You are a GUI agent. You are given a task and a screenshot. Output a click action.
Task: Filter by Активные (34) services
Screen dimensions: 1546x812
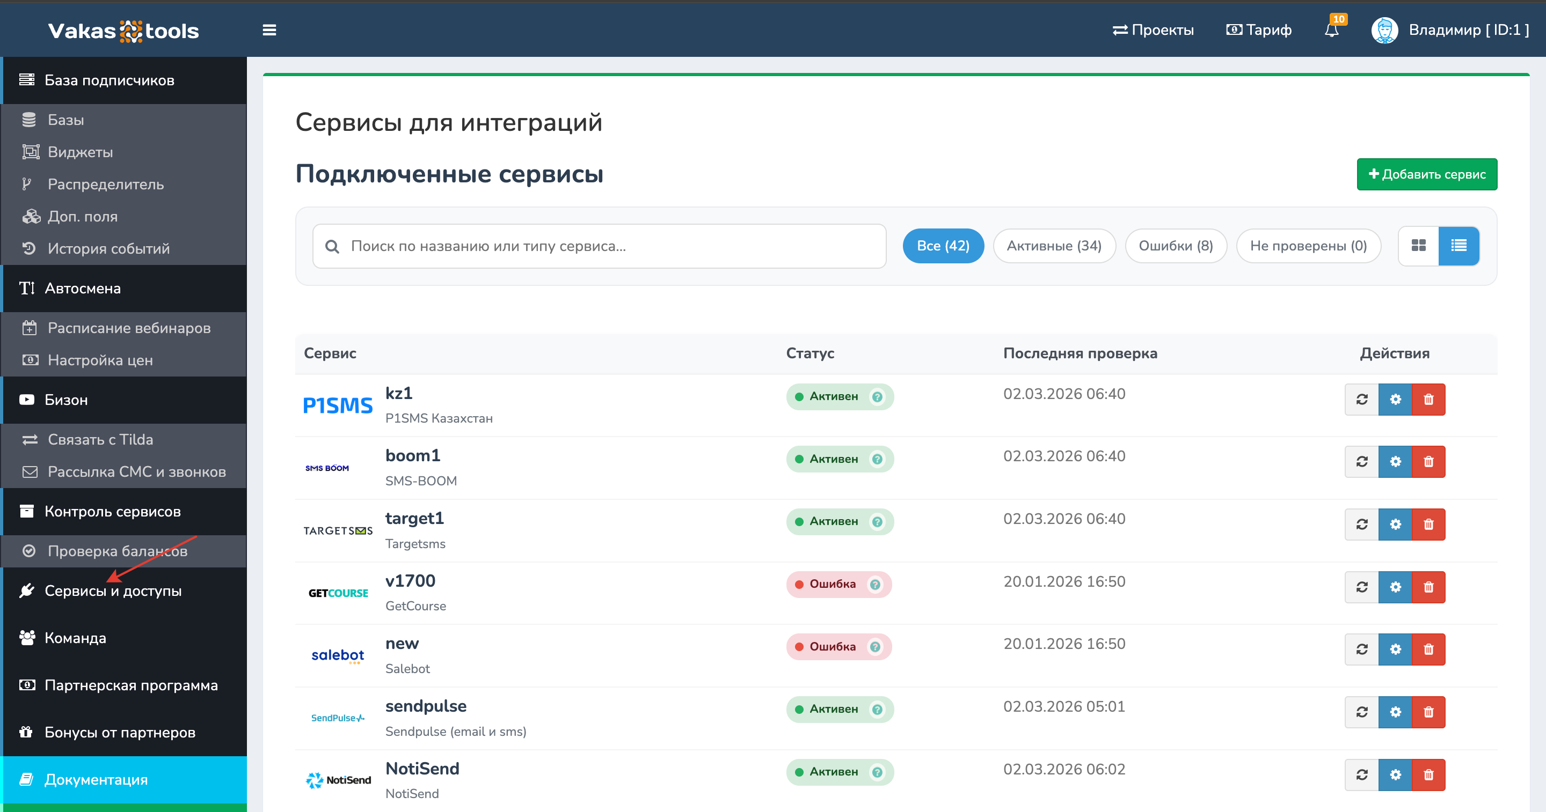(1054, 246)
